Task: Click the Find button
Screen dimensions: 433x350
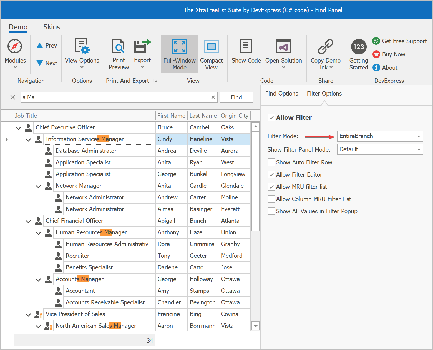Action: [x=236, y=97]
